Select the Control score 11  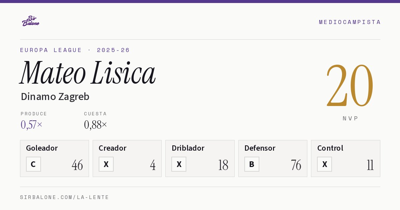point(370,165)
